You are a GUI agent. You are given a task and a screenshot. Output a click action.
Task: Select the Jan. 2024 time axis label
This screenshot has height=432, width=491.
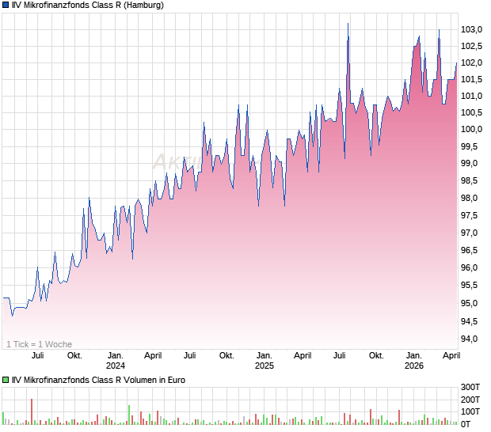pyautogui.click(x=116, y=361)
